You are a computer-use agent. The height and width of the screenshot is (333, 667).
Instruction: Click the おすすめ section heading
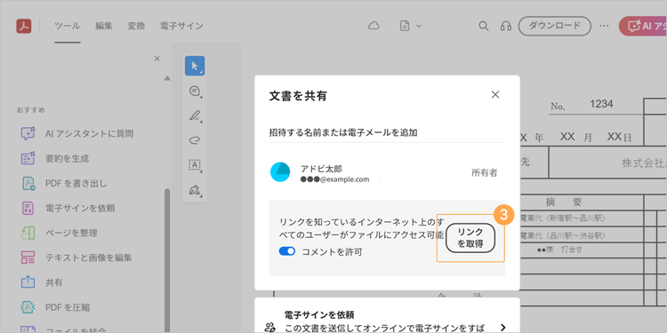click(x=31, y=110)
